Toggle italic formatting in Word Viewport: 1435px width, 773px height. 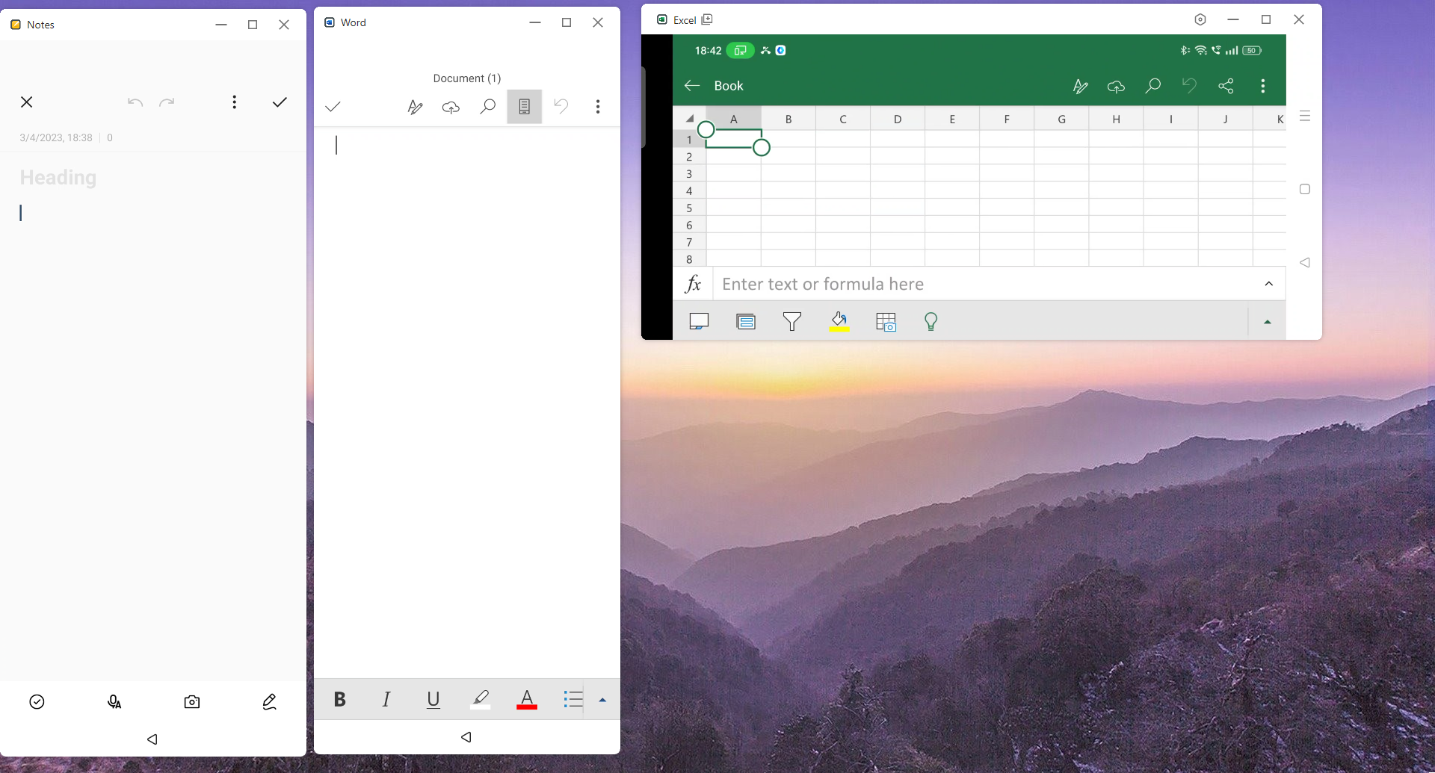(386, 699)
